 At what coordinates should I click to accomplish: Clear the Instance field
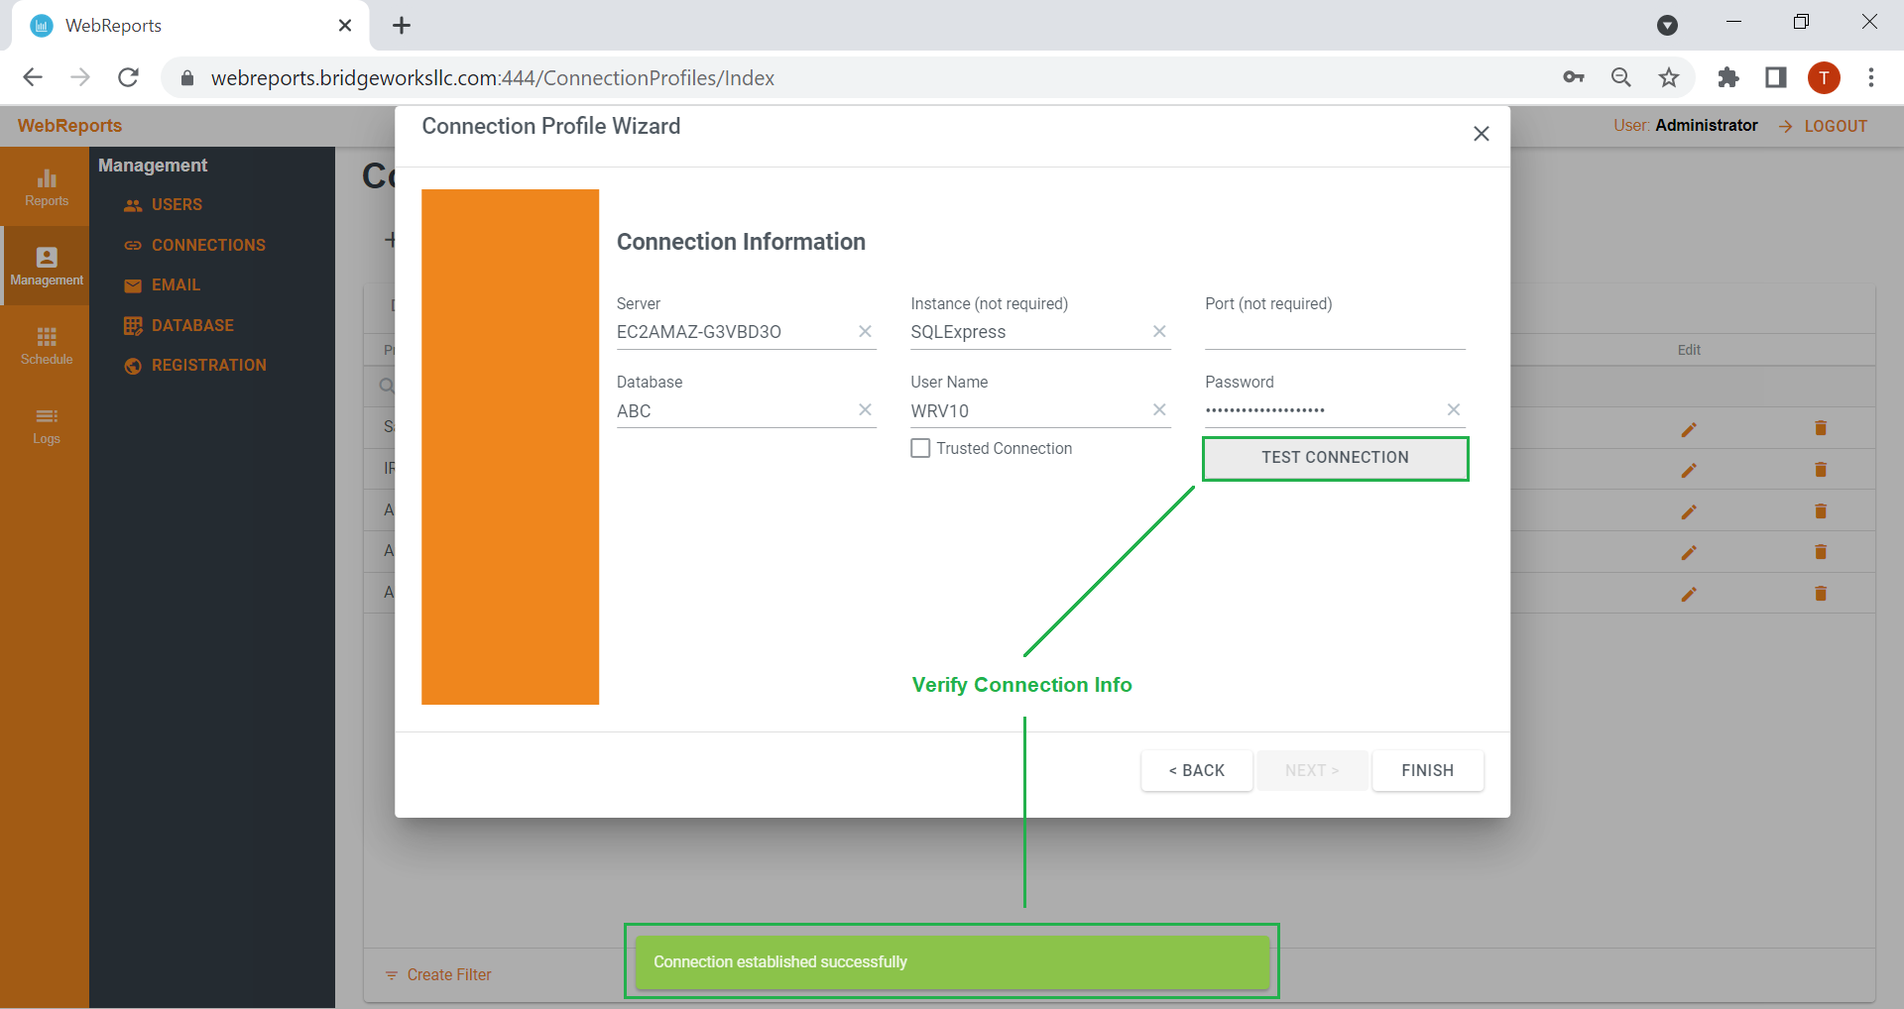point(1159,331)
